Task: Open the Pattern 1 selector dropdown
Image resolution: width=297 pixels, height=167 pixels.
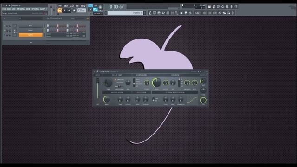Action: coord(125,13)
